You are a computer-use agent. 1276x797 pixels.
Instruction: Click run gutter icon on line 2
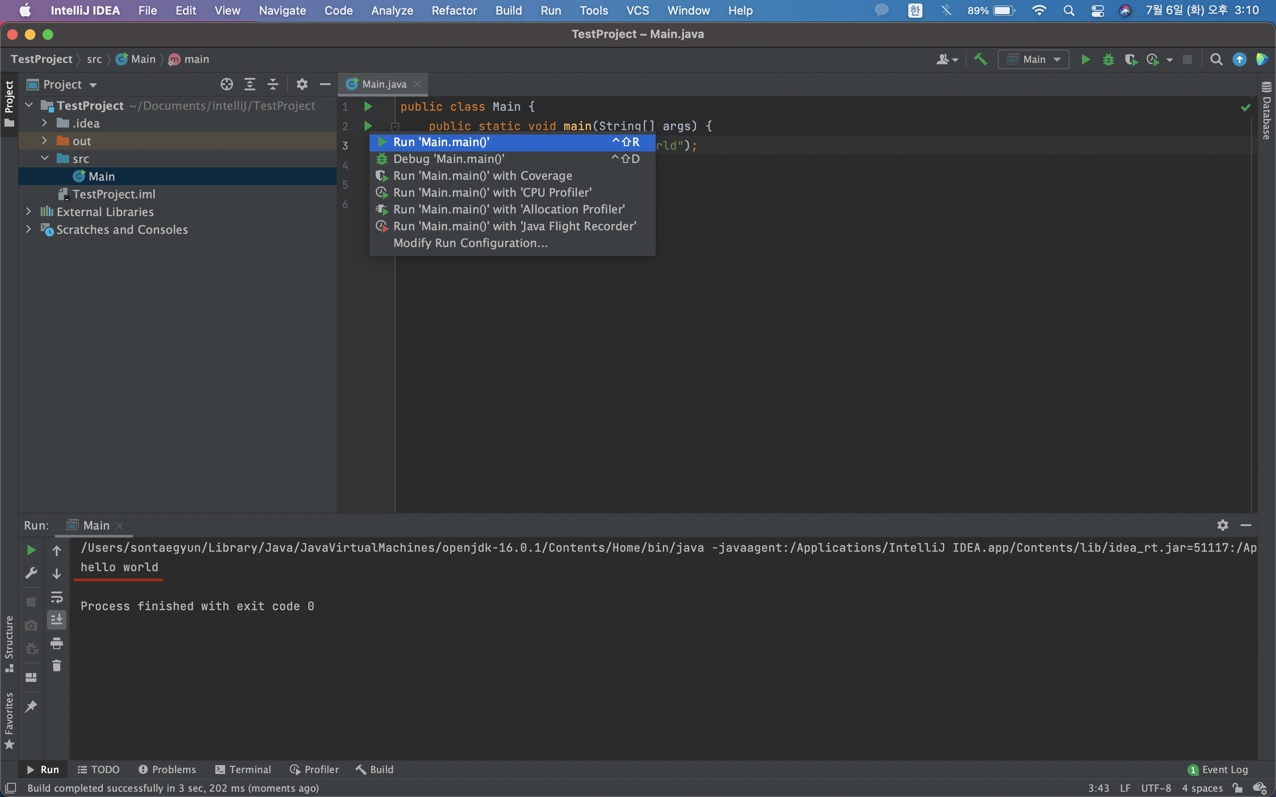pos(368,126)
